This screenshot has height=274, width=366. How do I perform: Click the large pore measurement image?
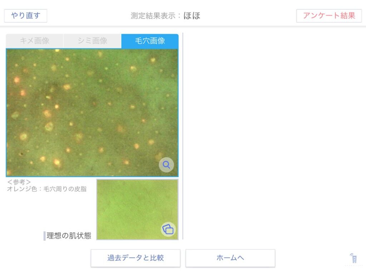point(92,112)
